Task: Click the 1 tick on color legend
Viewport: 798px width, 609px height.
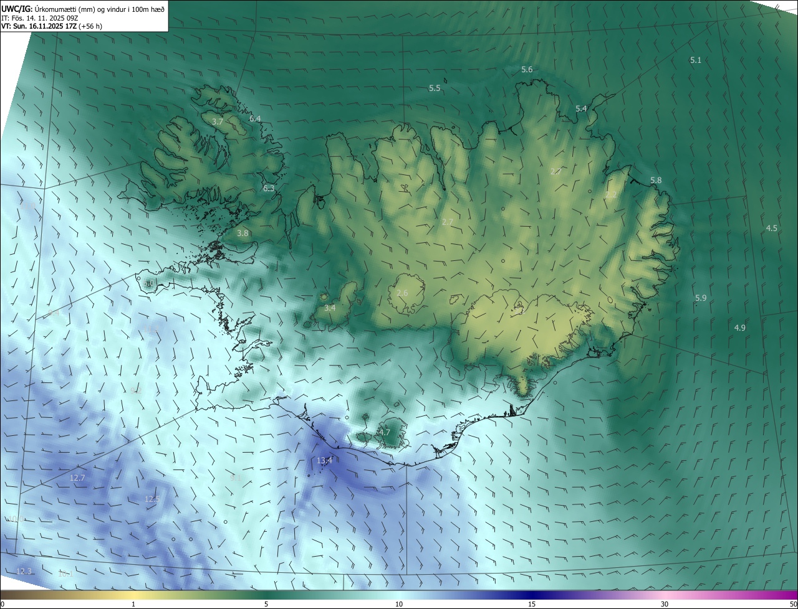Action: (x=133, y=604)
